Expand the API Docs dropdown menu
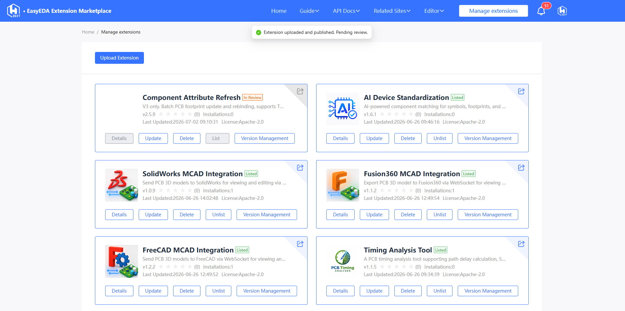The width and height of the screenshot is (625, 311). (x=346, y=11)
